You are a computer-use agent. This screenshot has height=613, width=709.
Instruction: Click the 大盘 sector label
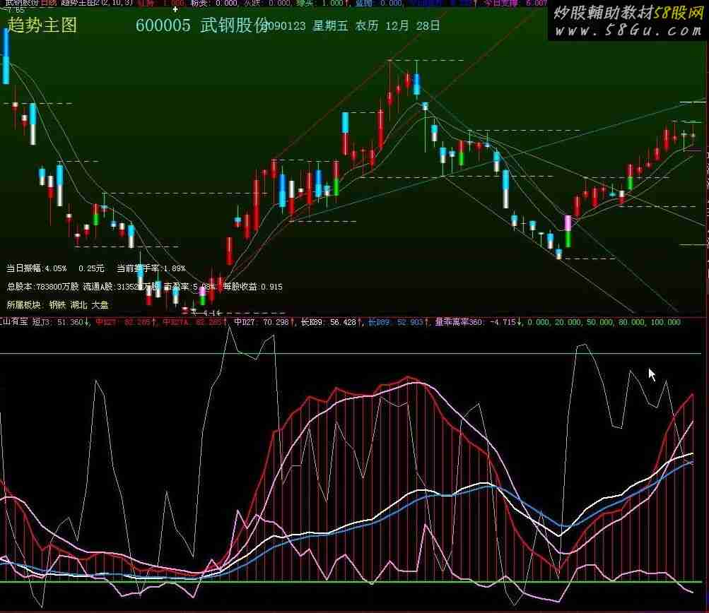[100, 305]
